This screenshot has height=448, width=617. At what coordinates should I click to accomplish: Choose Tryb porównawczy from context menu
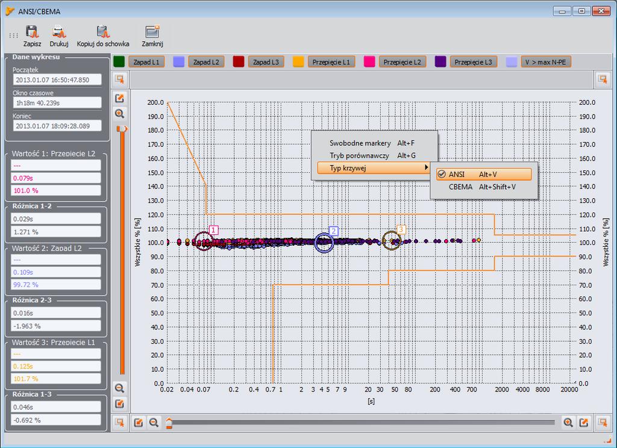[374, 155]
